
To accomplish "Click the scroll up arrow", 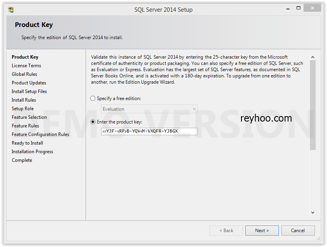I will pyautogui.click(x=313, y=57).
